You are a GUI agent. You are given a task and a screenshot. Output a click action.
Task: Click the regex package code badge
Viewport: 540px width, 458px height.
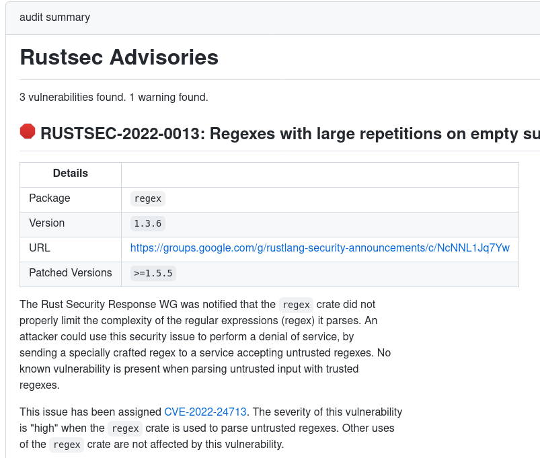(147, 198)
